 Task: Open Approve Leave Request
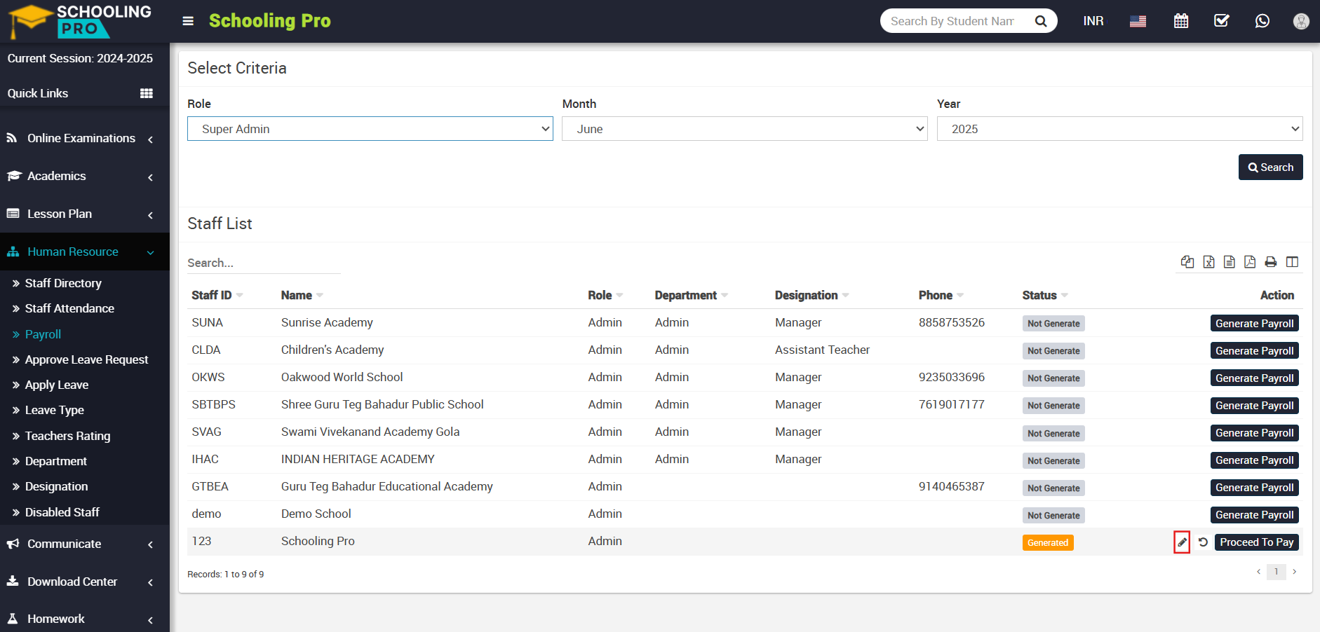pyautogui.click(x=86, y=359)
